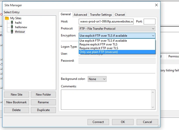Click the Connect button
This screenshot has height=130, width=179.
98,122
